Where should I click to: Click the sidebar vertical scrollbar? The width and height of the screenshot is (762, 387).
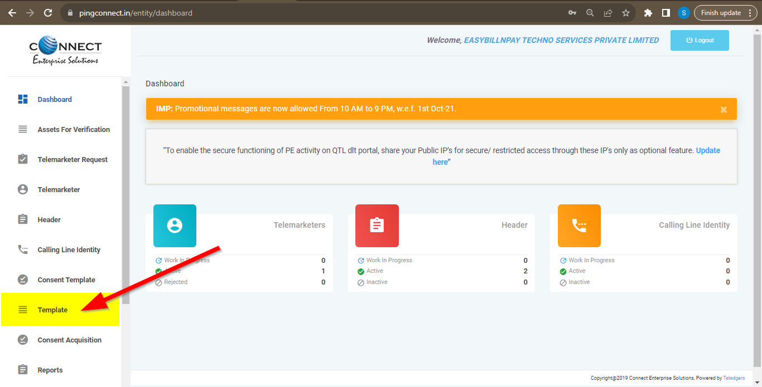point(126,195)
